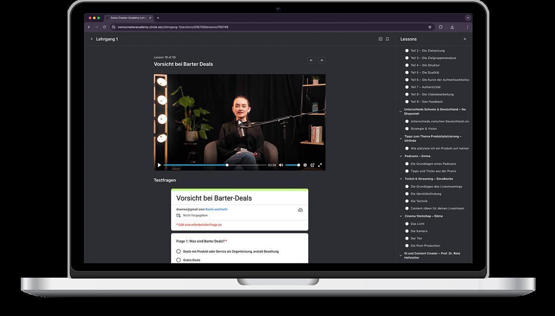Click back arrow beside Lehrgang 1
The width and height of the screenshot is (555, 316).
pyautogui.click(x=92, y=39)
